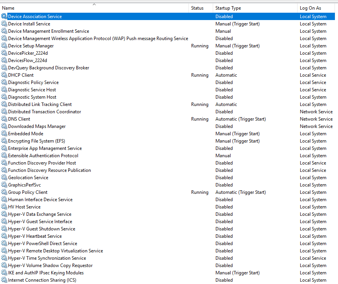The height and width of the screenshot is (284, 338).
Task: Click the gear icon next to Encrypting File System (EFS)
Action: pos(4,141)
